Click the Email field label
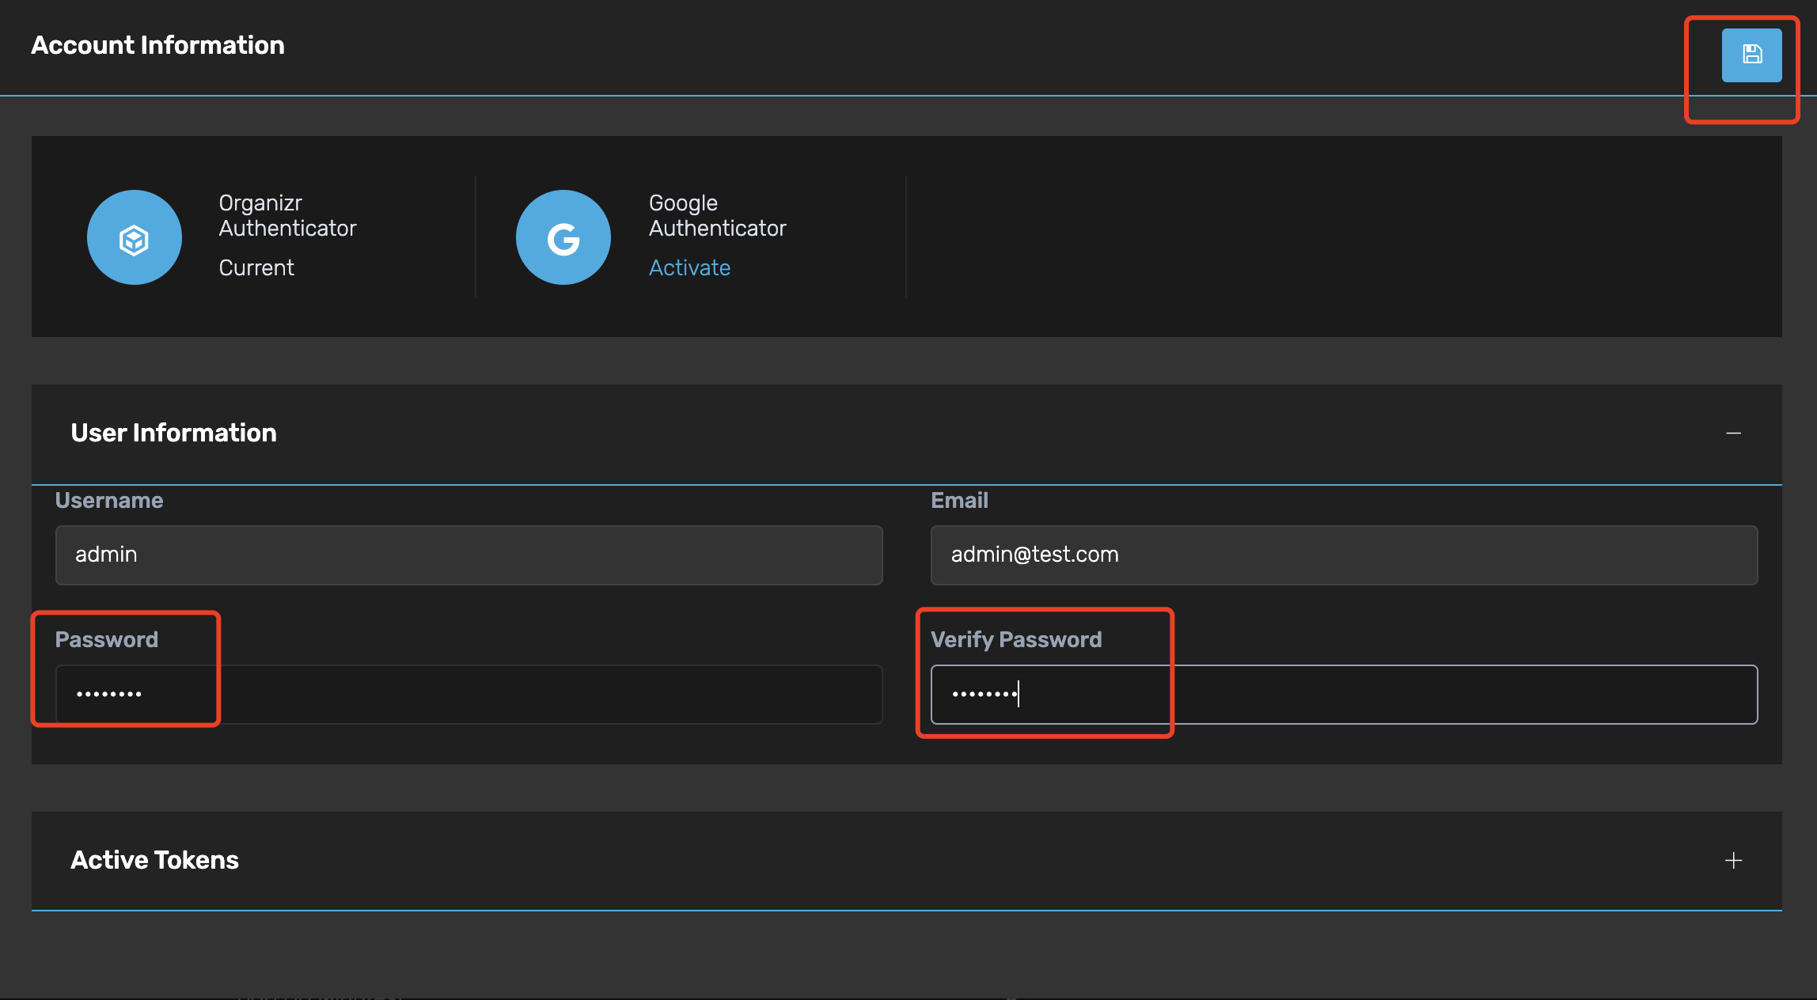This screenshot has height=1000, width=1817. (x=959, y=501)
